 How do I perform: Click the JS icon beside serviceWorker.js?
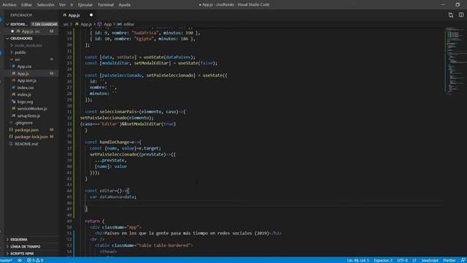(13, 109)
